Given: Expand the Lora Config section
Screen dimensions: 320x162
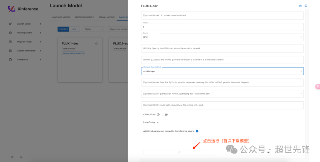Looking at the screenshot, I should 158,122.
